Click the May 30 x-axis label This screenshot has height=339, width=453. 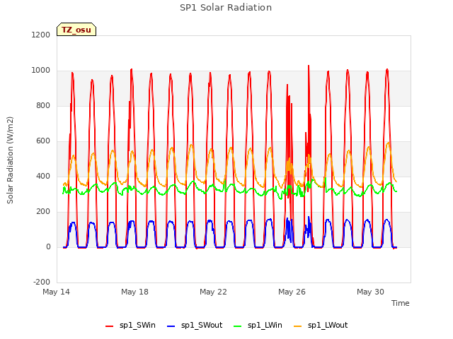(370, 292)
